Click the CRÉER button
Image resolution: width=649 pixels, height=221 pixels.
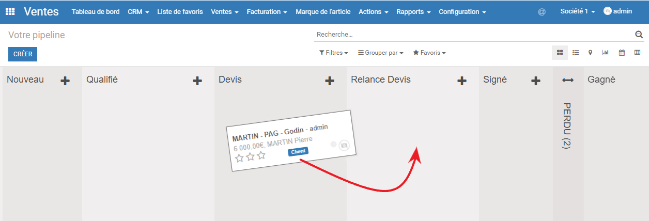(23, 54)
